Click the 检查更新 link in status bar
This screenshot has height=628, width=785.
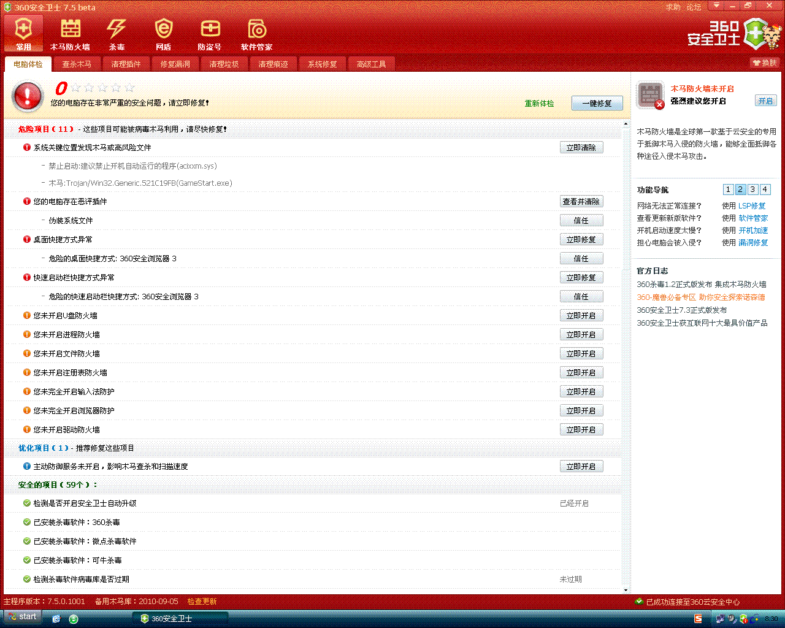[202, 602]
